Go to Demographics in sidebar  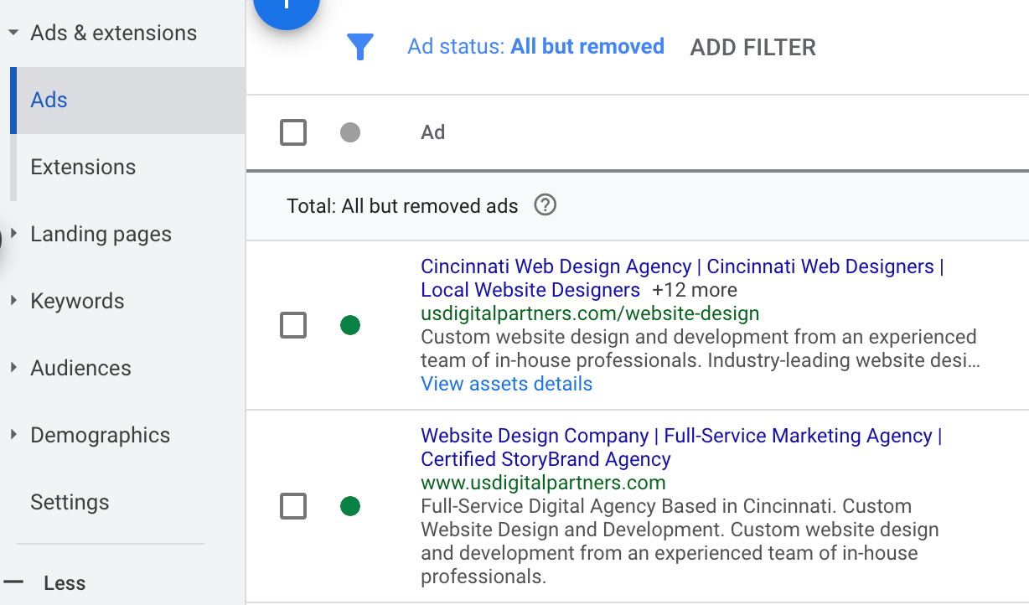tap(100, 435)
